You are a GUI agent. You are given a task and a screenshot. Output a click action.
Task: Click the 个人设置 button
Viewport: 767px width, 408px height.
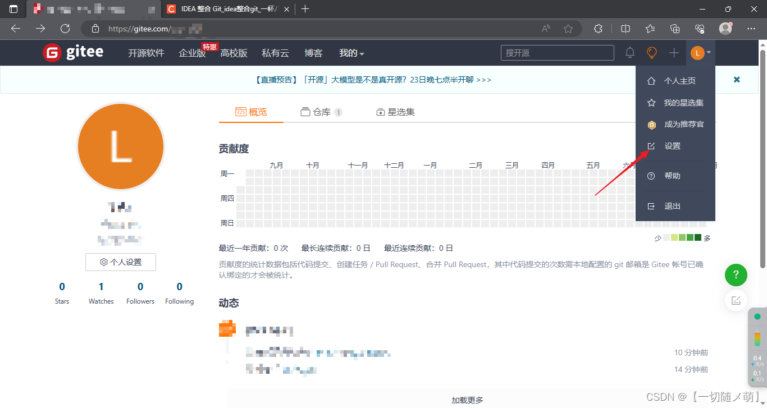tap(121, 262)
